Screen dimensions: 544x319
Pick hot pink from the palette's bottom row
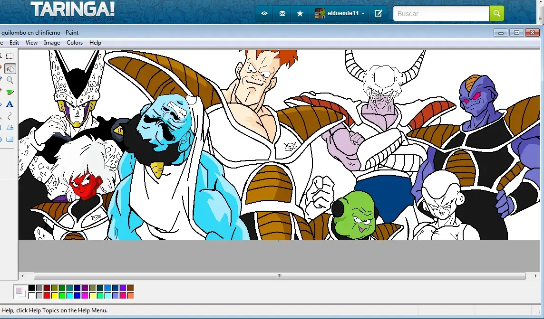123,295
